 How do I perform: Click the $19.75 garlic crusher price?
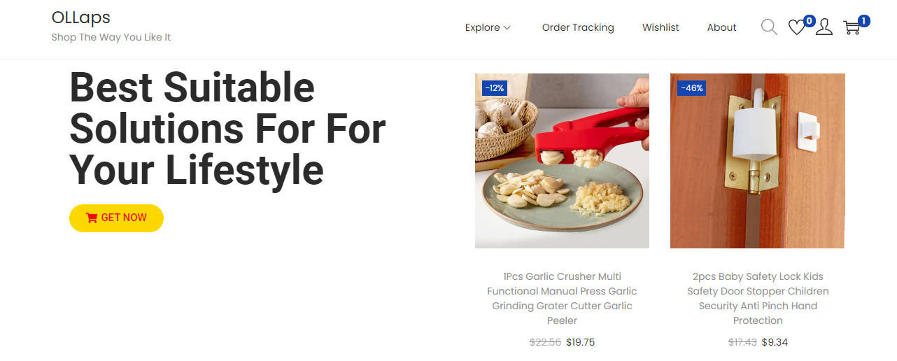click(580, 342)
